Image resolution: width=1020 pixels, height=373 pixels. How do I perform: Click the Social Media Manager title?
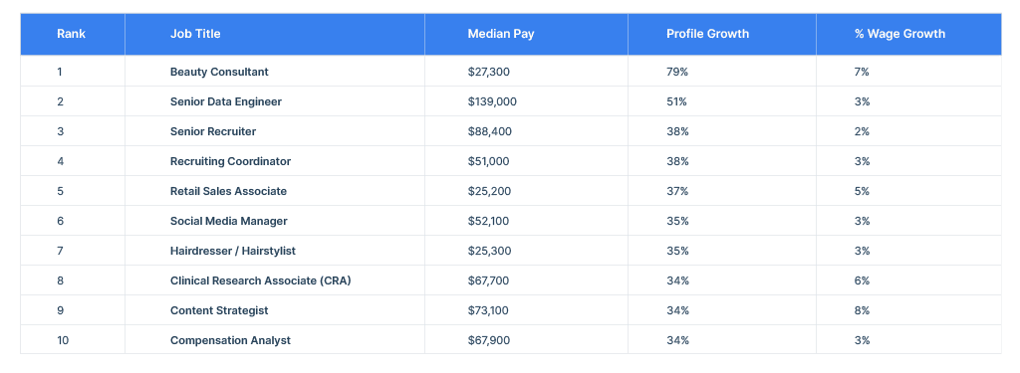229,221
